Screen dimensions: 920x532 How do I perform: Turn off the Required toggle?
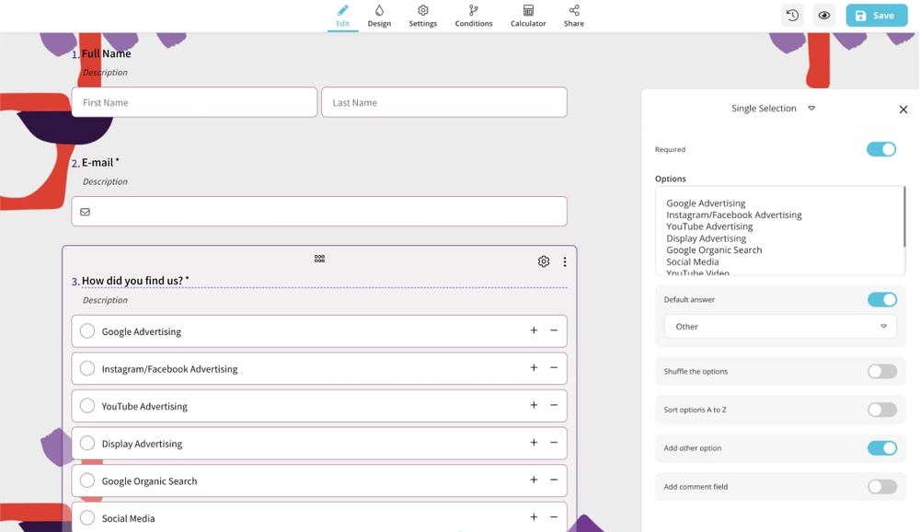tap(880, 149)
